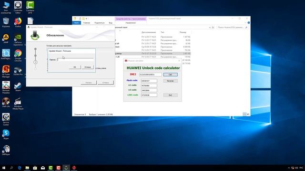
Task: Expand the Explorer address bar history dropdown
Action: (210, 28)
